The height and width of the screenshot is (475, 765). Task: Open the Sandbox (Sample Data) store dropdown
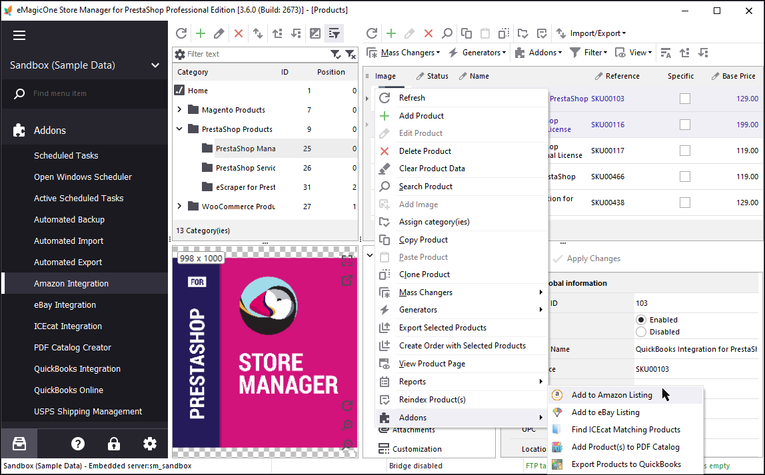click(x=85, y=65)
